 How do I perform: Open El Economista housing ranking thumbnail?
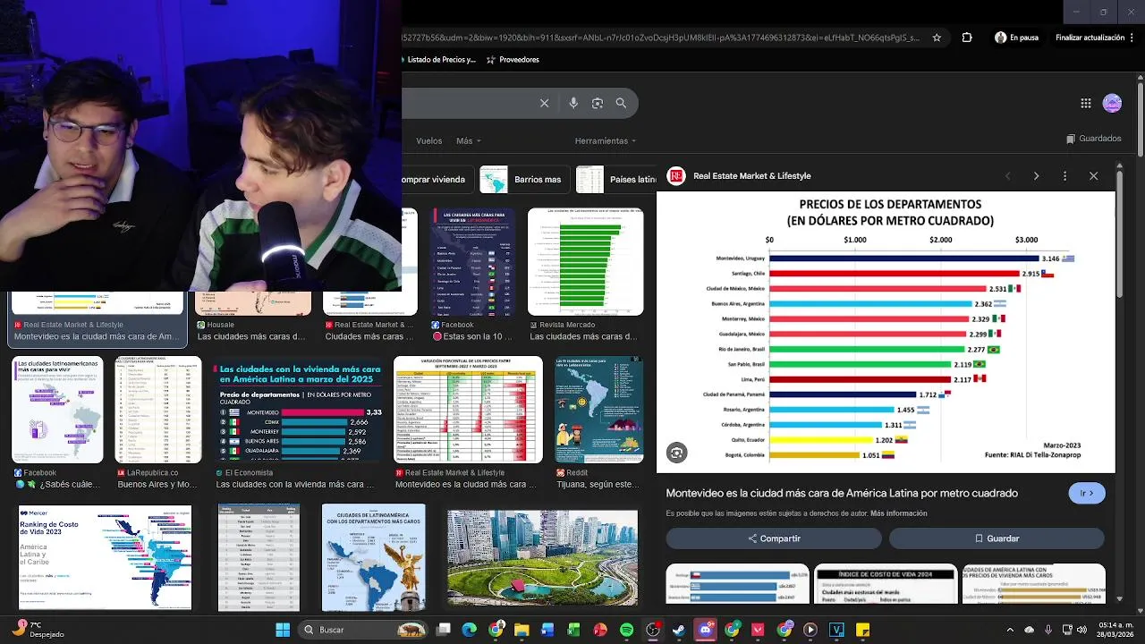298,410
